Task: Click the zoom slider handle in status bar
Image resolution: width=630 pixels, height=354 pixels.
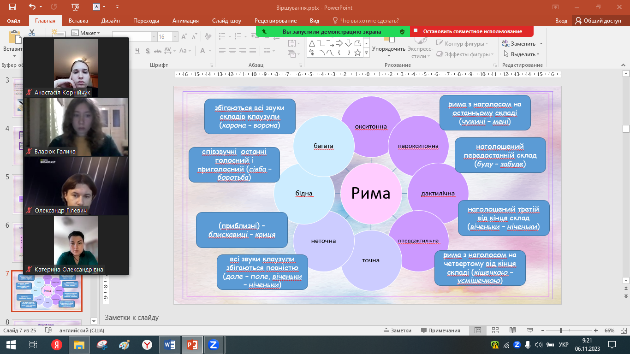Action: tap(560, 330)
